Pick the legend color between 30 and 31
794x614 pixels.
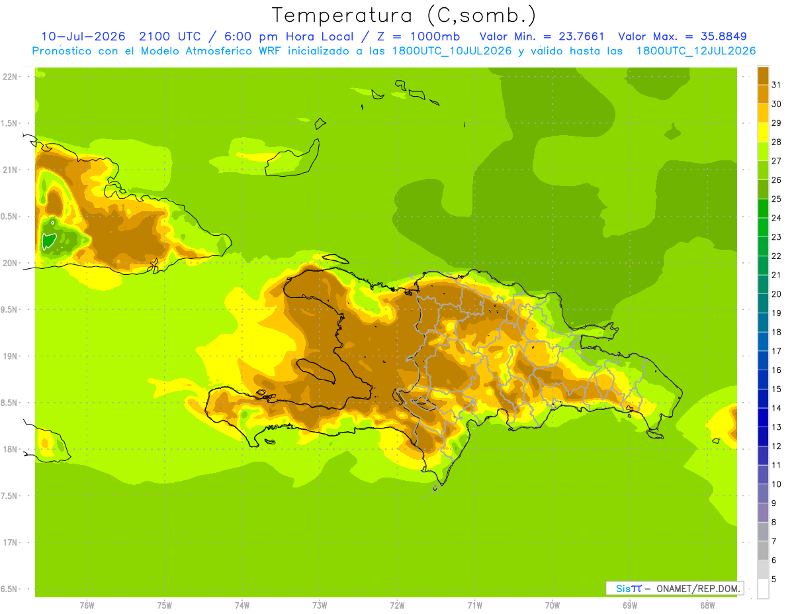(763, 94)
